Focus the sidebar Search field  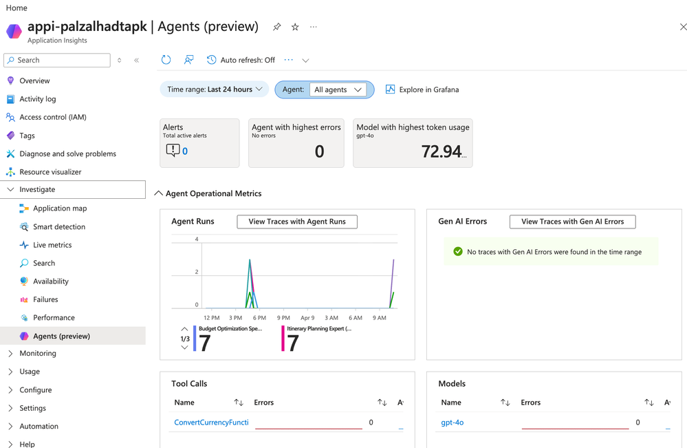click(57, 60)
